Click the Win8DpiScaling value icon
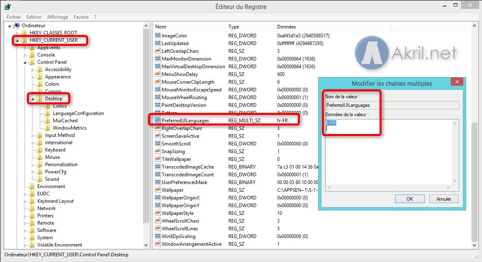 tap(157, 236)
